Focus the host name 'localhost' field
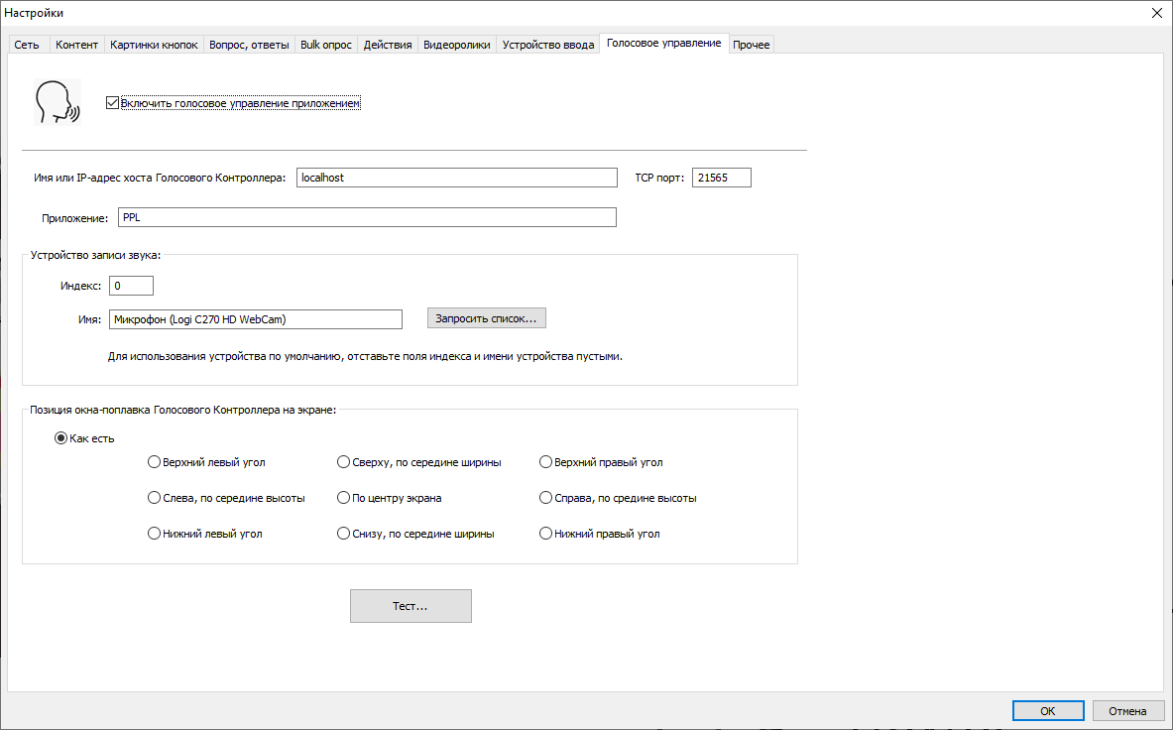 [456, 178]
